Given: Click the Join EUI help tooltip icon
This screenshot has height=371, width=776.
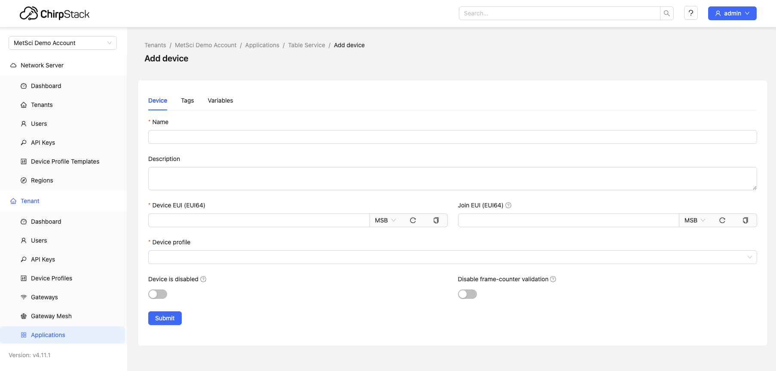Looking at the screenshot, I should coord(508,205).
